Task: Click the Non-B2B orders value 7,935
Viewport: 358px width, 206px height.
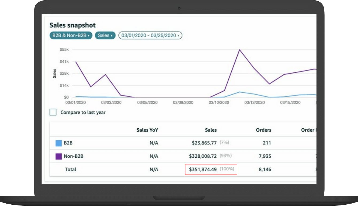Action: [x=265, y=156]
